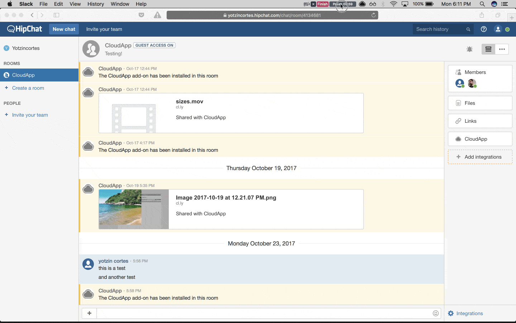Click the GUEST ACCESS ON badge
Image resolution: width=516 pixels, height=323 pixels.
point(154,45)
